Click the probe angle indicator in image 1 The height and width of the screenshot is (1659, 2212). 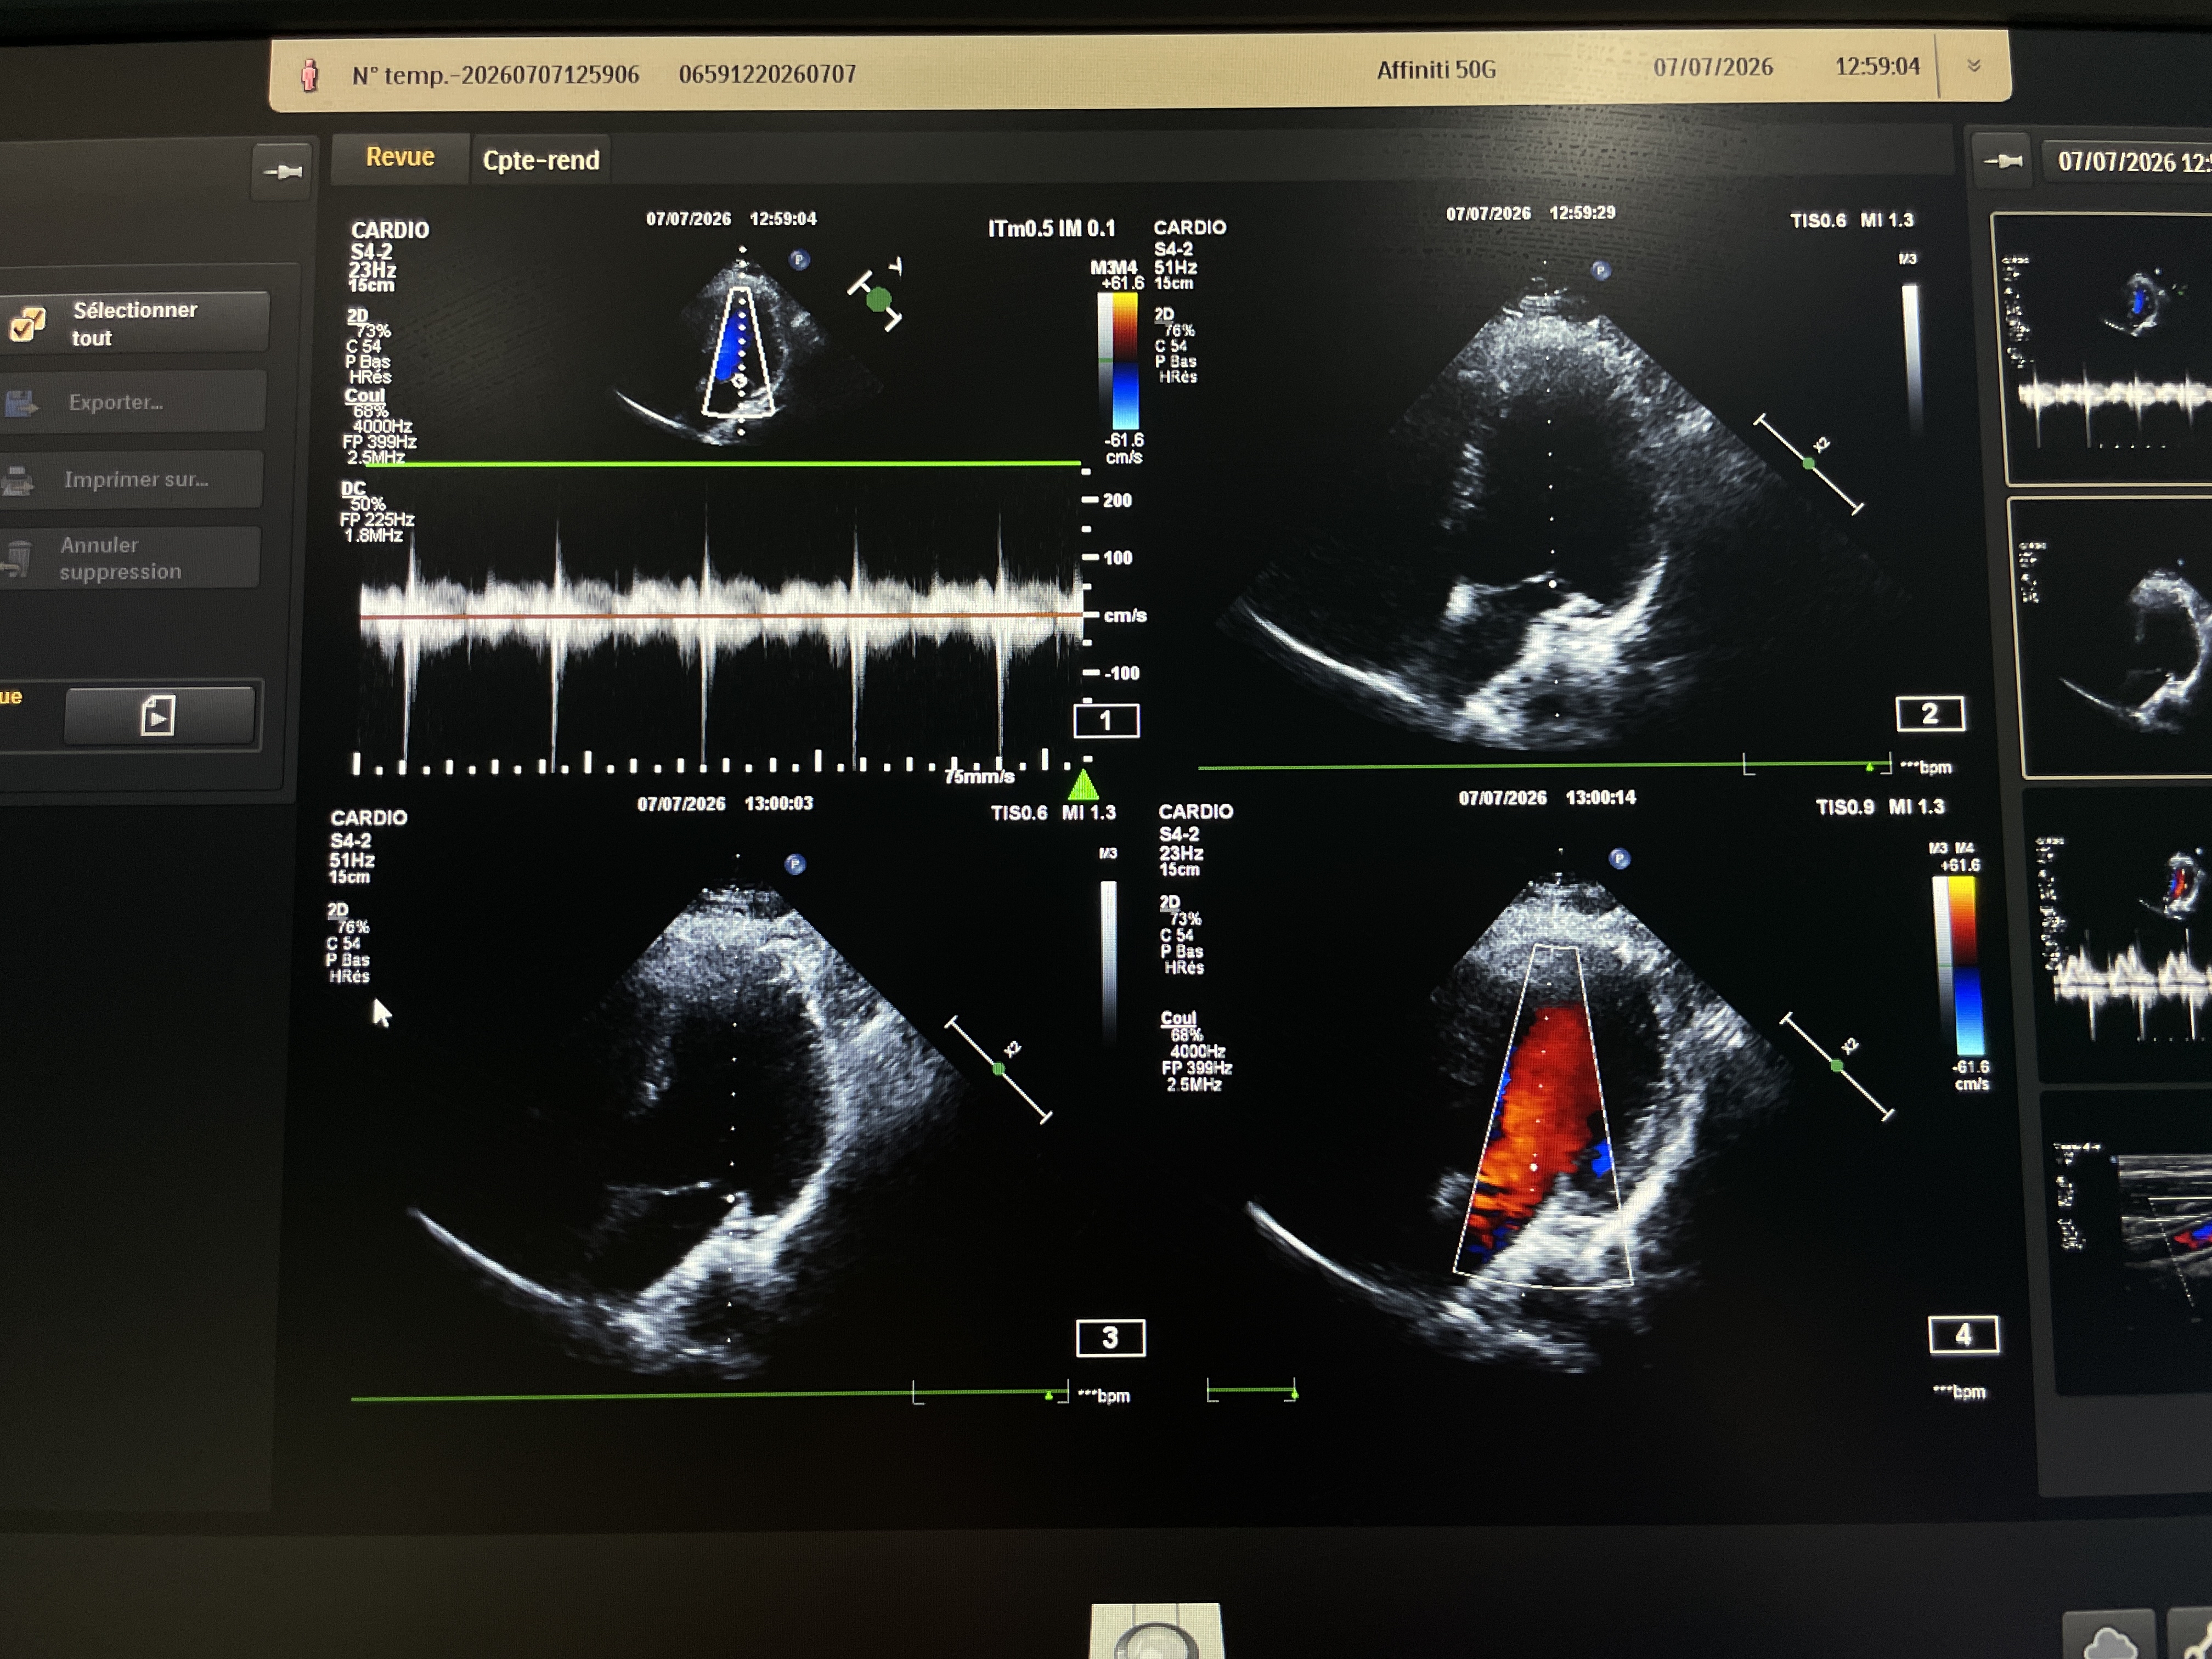tap(877, 296)
